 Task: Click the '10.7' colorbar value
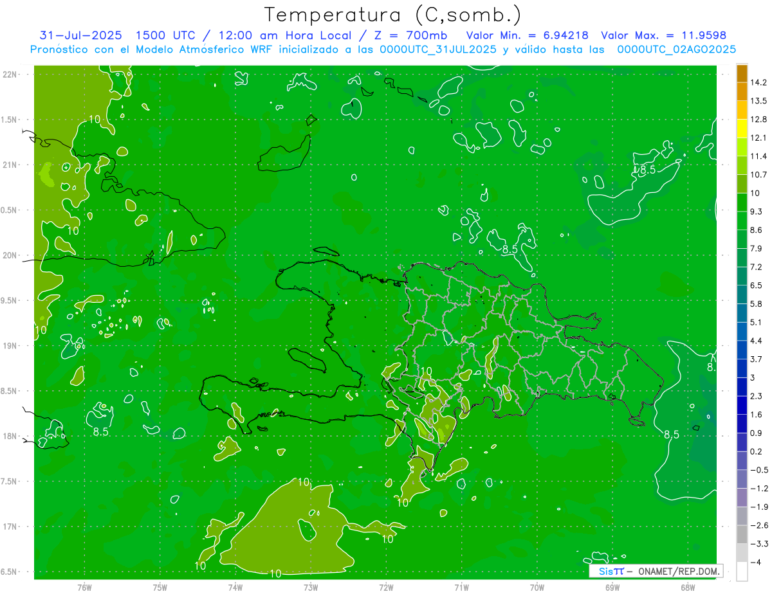point(759,175)
